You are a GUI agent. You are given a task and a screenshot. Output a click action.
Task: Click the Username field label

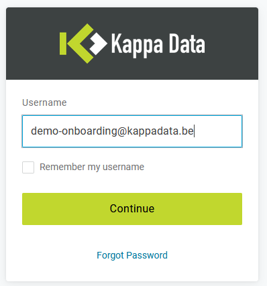[x=44, y=102]
